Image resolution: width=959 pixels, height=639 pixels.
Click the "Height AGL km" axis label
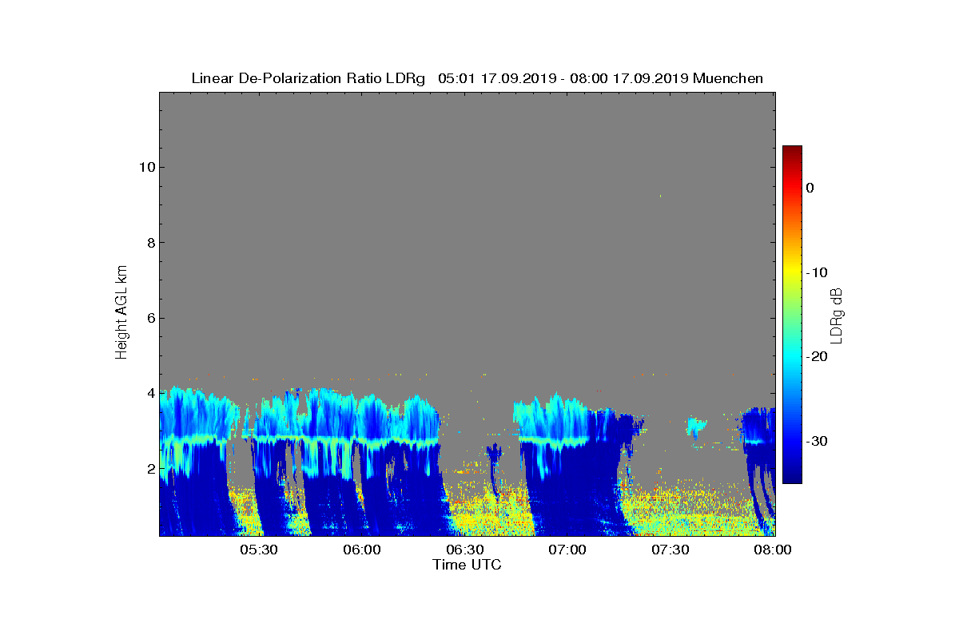coord(121,314)
